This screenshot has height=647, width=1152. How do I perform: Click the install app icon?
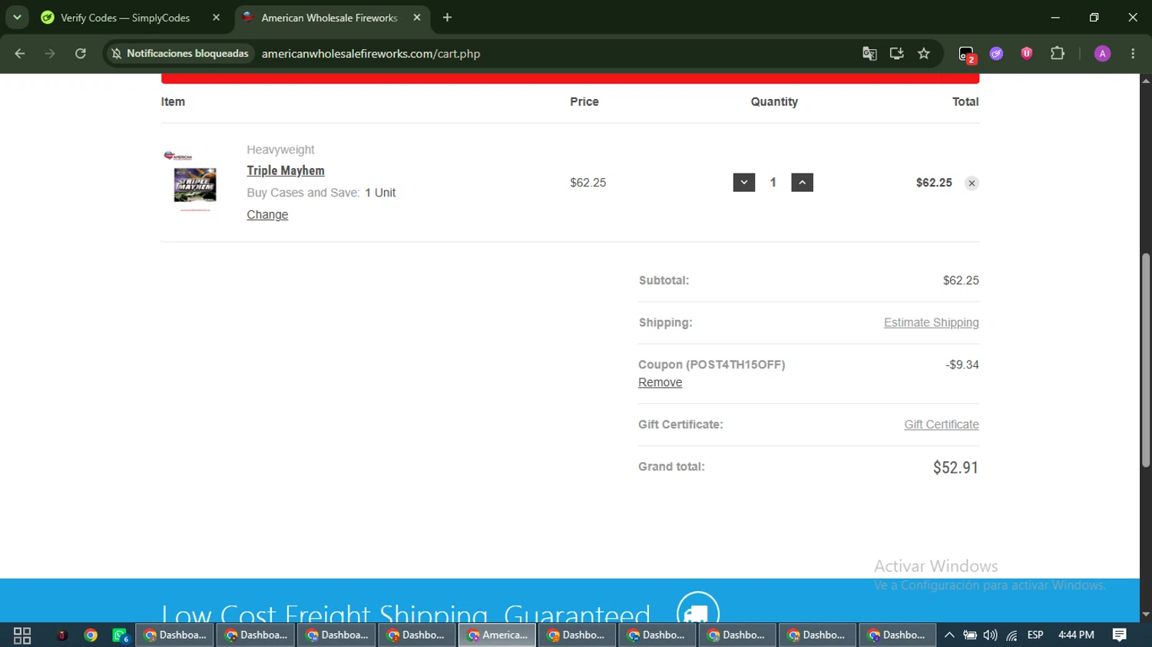coord(896,54)
